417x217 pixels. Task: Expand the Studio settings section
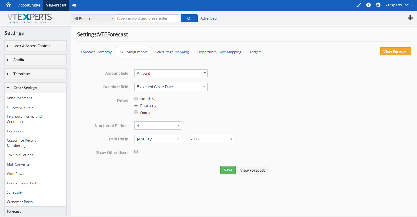[35, 60]
